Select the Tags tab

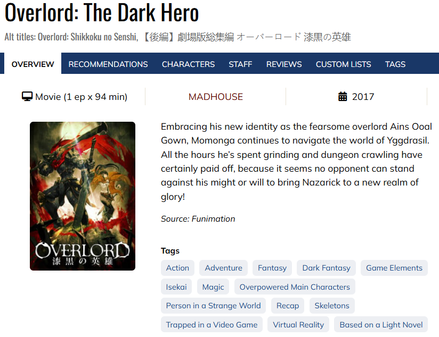coord(395,64)
